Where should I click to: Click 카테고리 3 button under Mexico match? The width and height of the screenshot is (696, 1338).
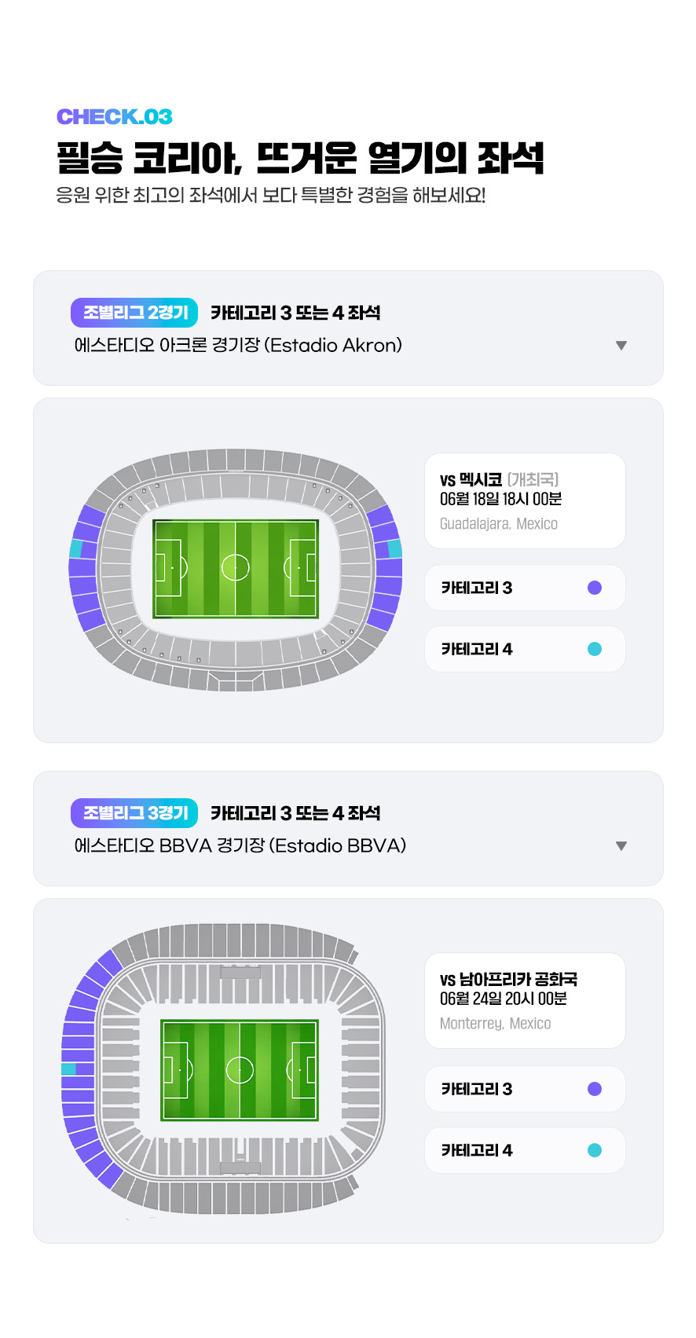point(524,588)
